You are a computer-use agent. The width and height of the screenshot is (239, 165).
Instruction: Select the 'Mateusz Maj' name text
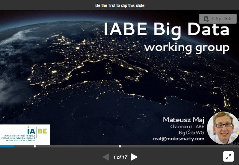point(183,120)
